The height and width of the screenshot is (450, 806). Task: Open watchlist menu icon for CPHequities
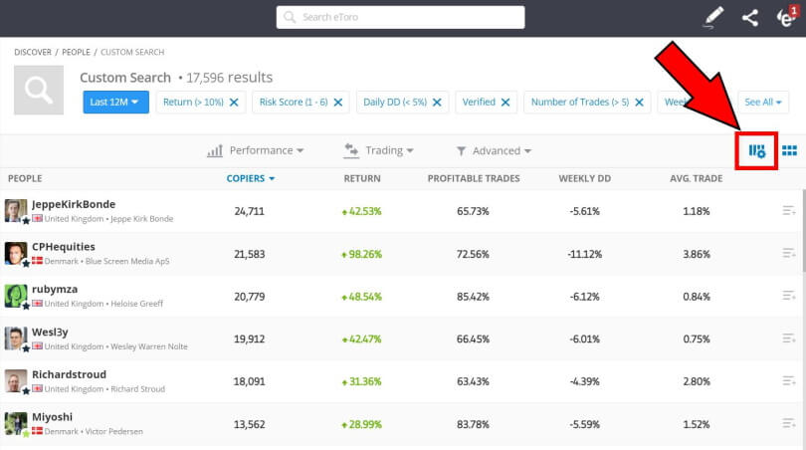click(789, 253)
